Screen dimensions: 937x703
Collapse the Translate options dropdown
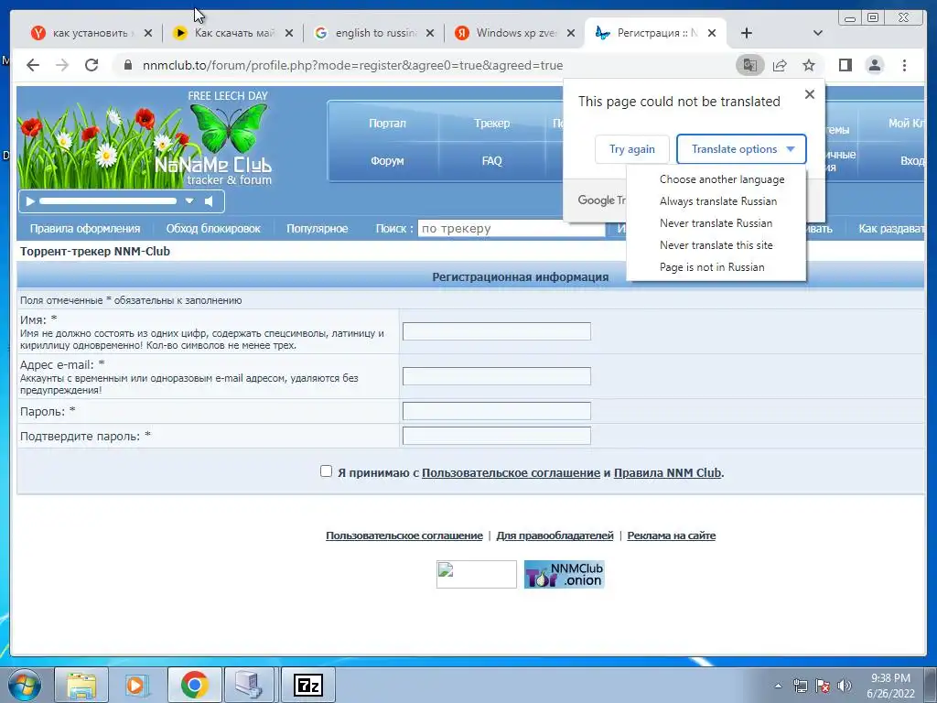coord(741,149)
